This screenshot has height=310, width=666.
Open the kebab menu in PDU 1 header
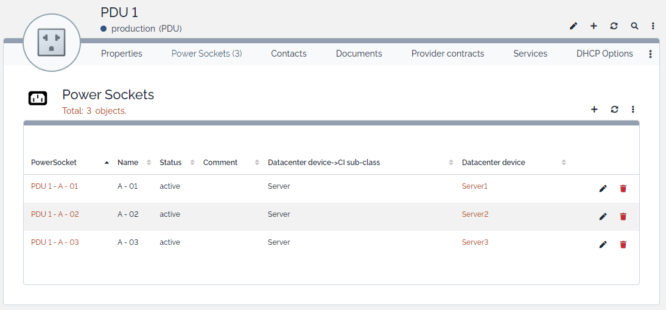pos(653,26)
